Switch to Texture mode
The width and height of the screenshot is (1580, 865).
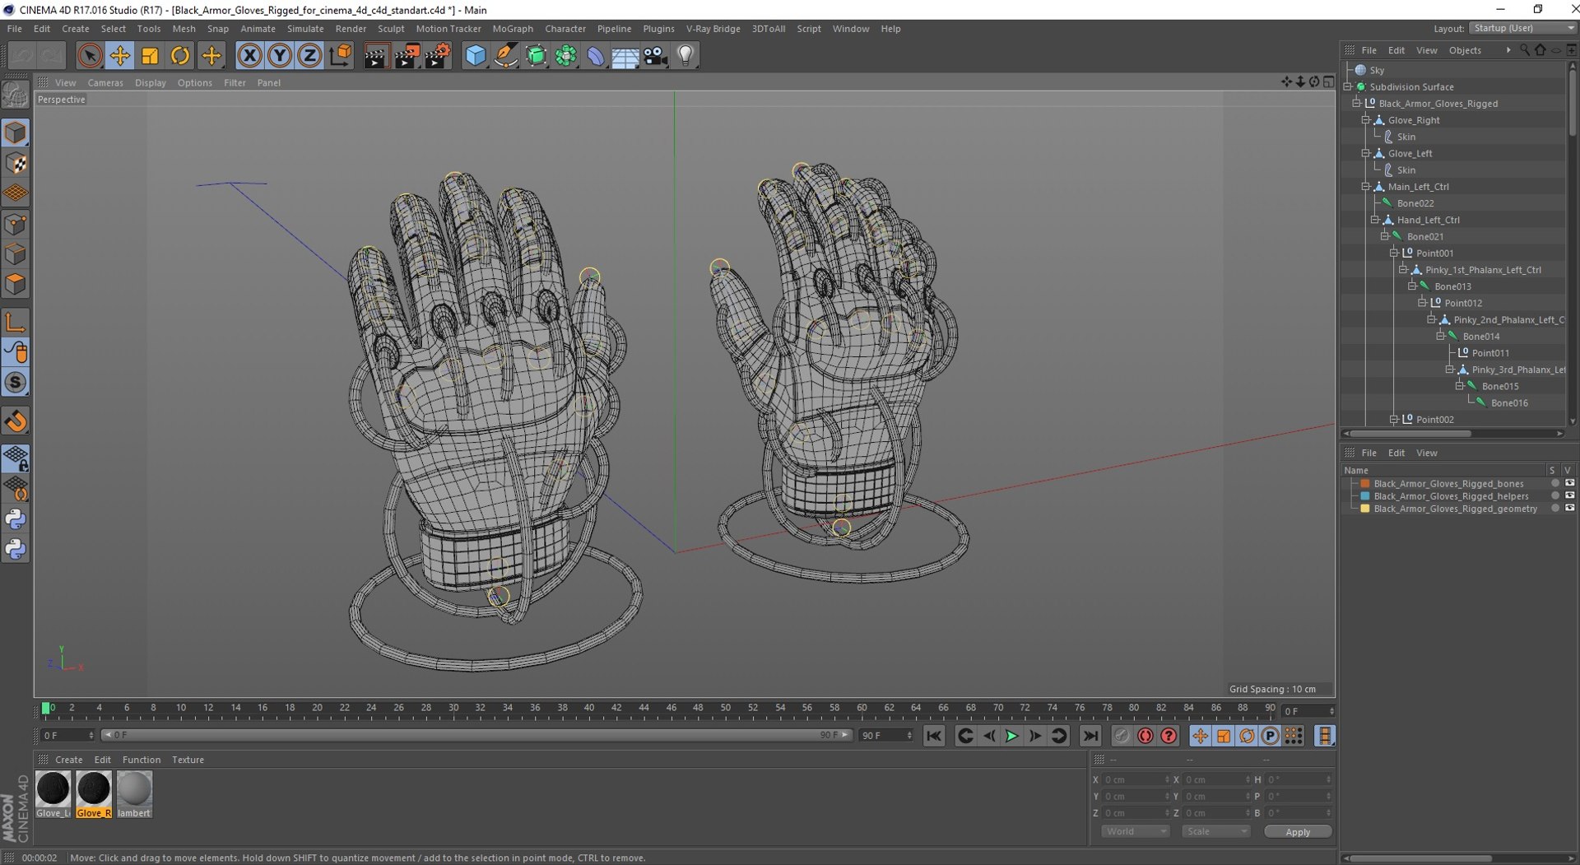point(16,164)
